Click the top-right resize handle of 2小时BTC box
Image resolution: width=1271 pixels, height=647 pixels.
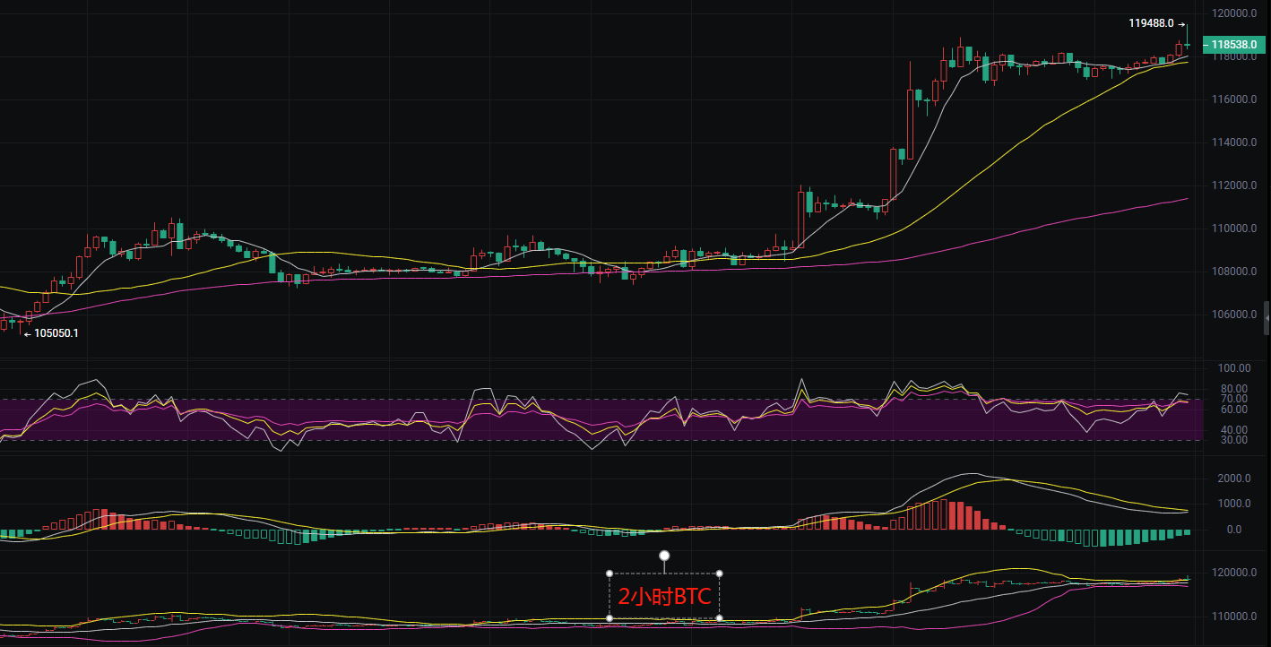click(x=719, y=574)
